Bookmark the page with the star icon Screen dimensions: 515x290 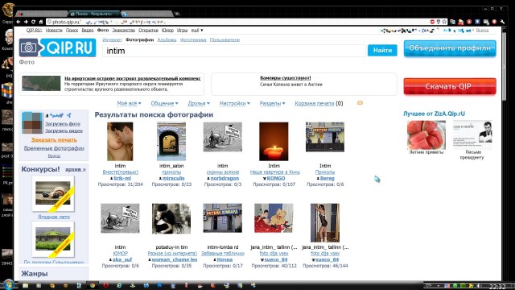coord(444,22)
